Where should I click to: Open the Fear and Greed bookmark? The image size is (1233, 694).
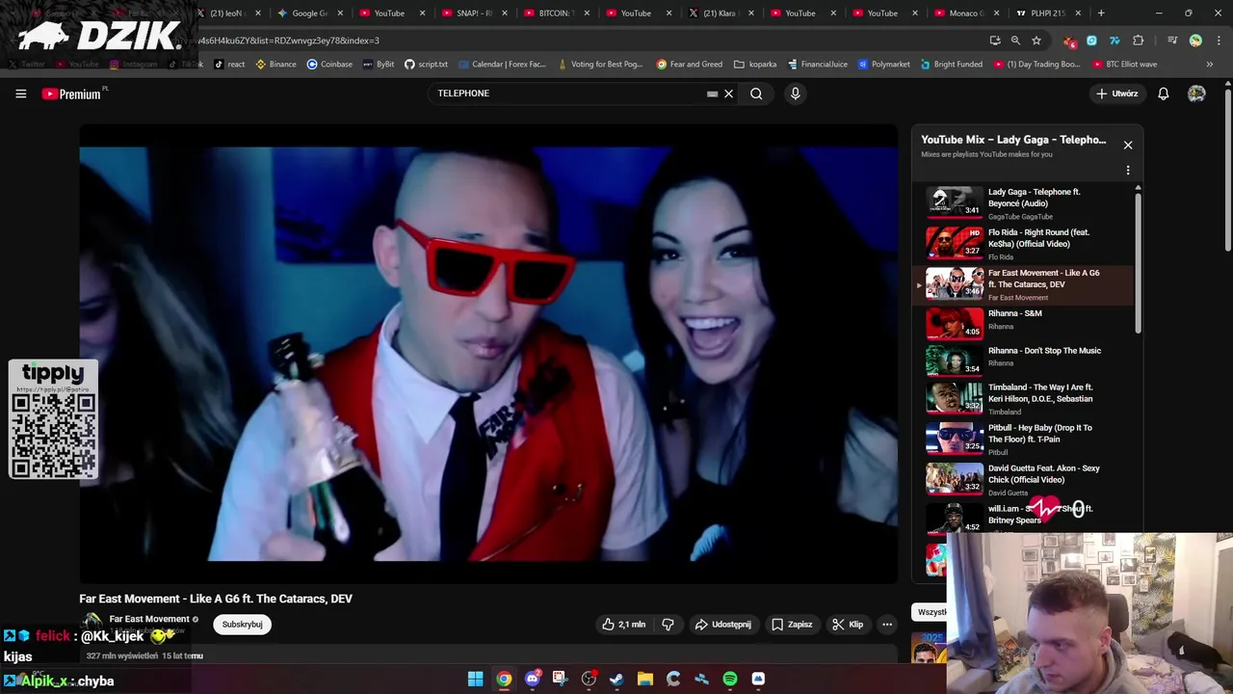point(689,64)
